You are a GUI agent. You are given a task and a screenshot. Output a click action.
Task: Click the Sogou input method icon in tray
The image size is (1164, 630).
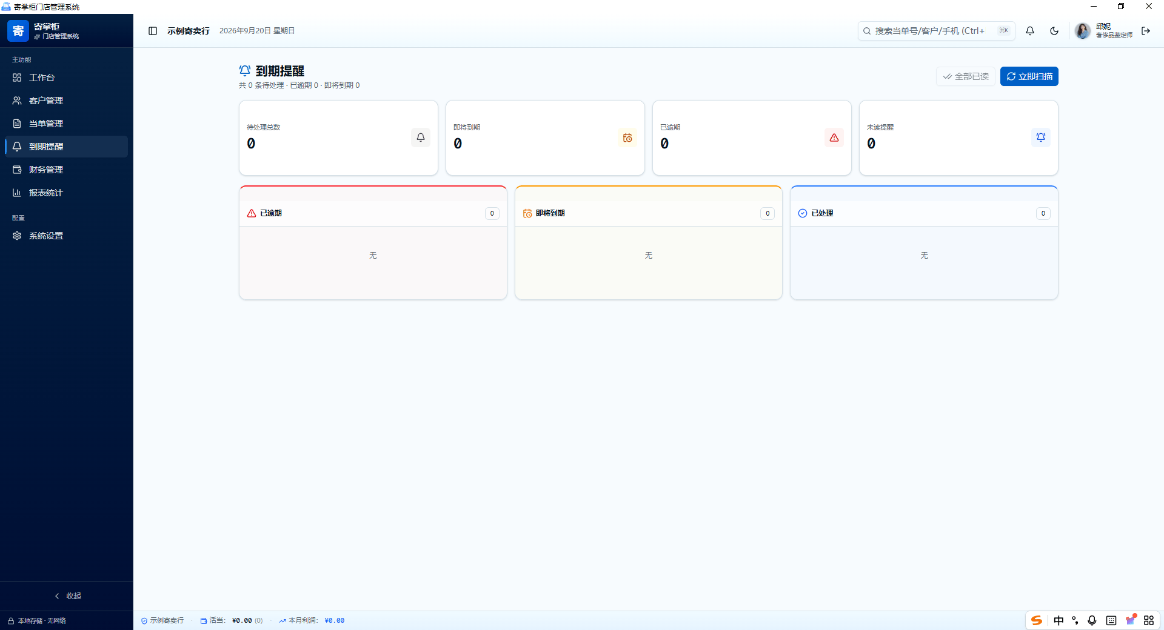click(1037, 620)
